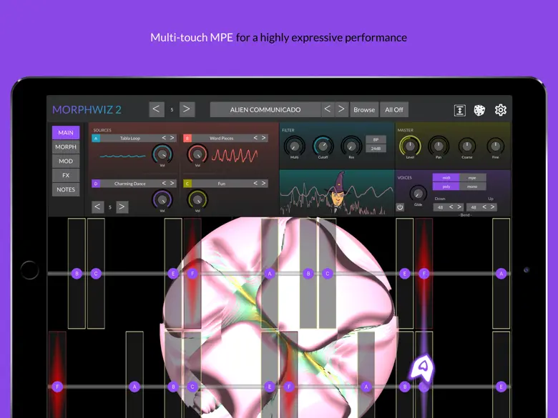Click the source C Vol knob
The width and height of the screenshot is (558, 418).
coord(197,200)
